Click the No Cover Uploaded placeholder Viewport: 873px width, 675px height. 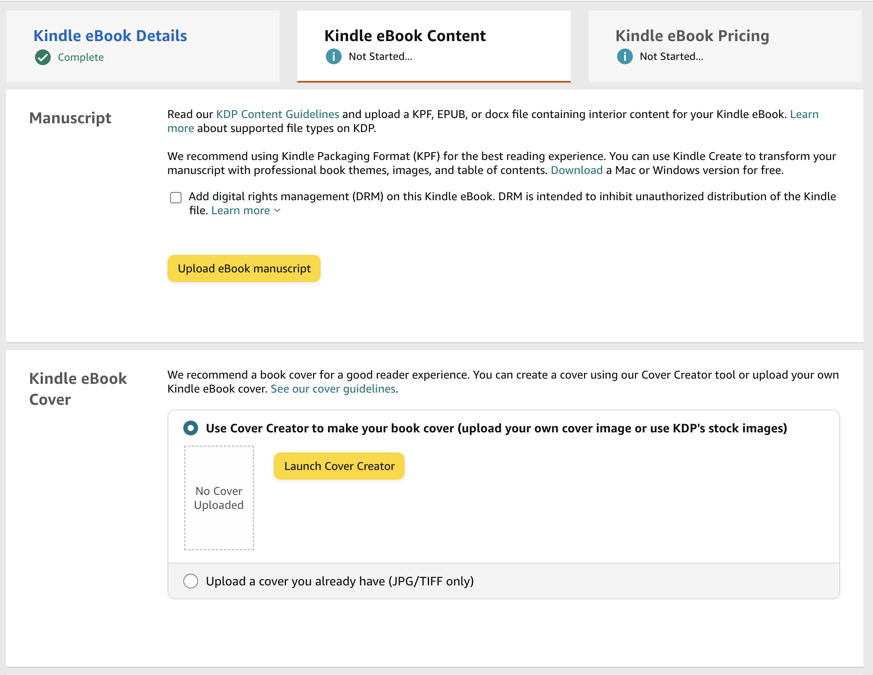[x=219, y=498]
